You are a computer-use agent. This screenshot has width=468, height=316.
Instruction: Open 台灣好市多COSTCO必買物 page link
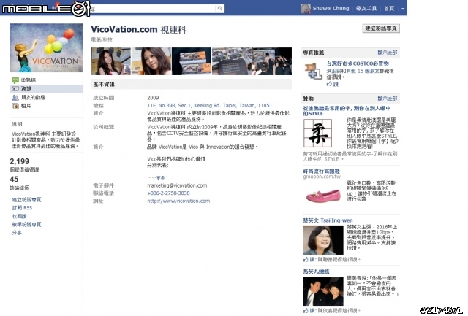358,63
